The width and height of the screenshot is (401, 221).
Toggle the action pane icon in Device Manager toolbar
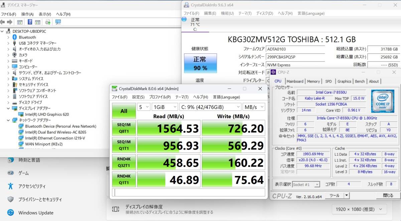[37, 22]
